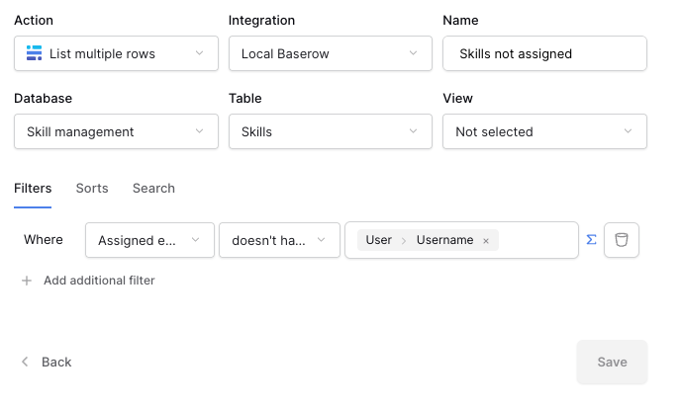The height and width of the screenshot is (407, 681).
Task: Click inside the filter value field
Action: pyautogui.click(x=537, y=240)
